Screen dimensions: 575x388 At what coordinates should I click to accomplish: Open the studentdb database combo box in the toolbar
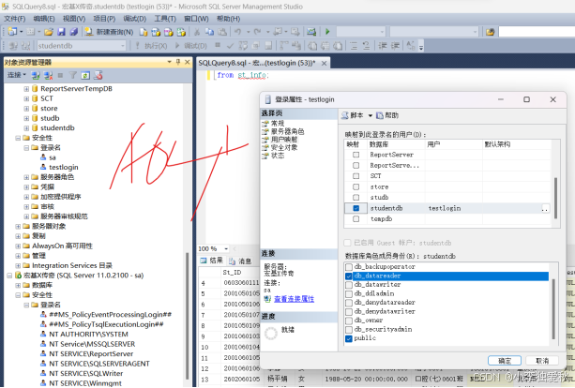pyautogui.click(x=81, y=46)
